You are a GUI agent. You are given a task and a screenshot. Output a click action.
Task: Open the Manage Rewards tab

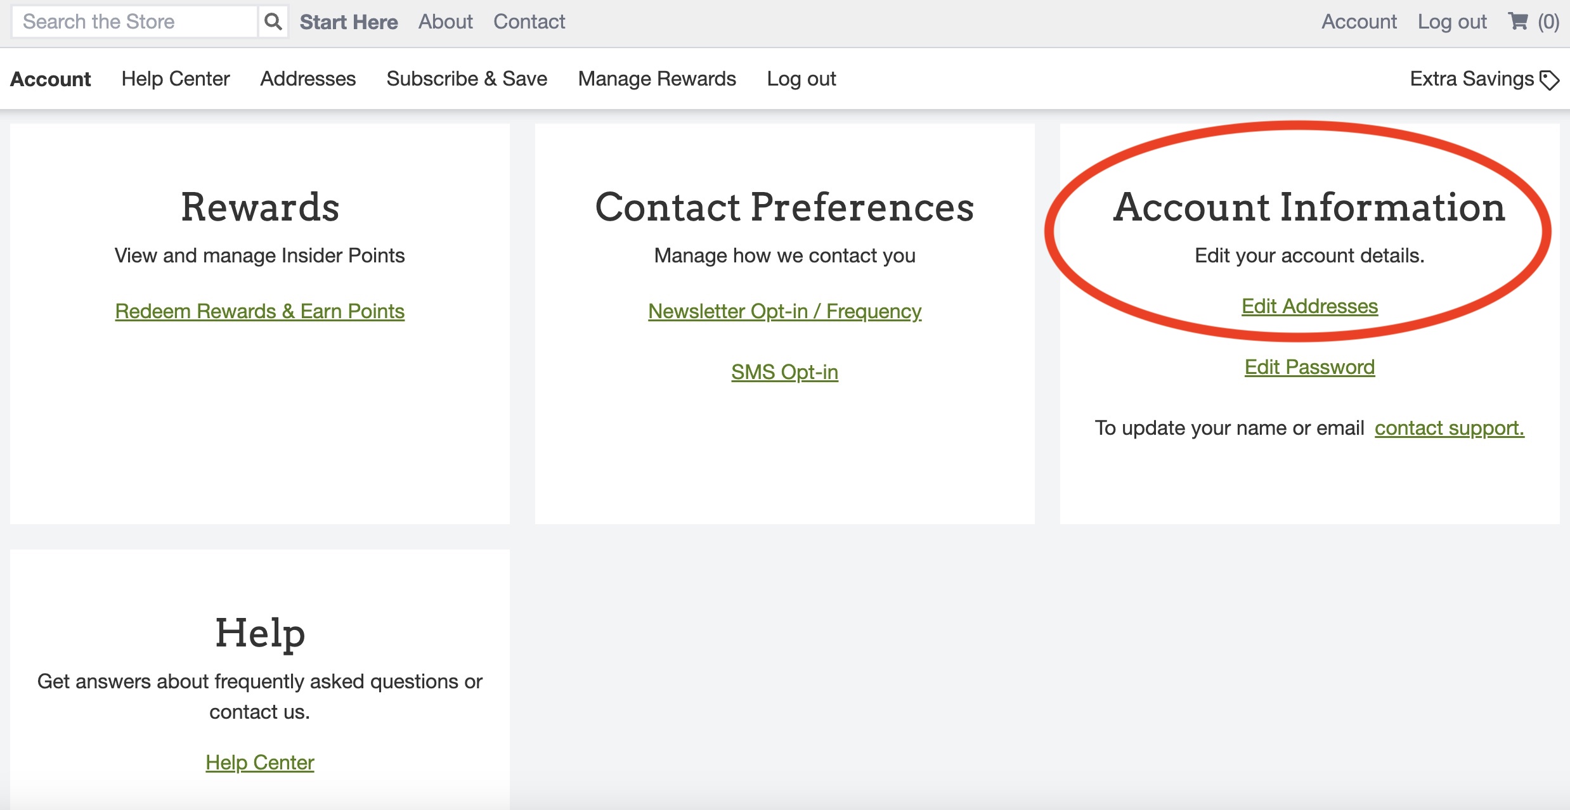(x=657, y=79)
